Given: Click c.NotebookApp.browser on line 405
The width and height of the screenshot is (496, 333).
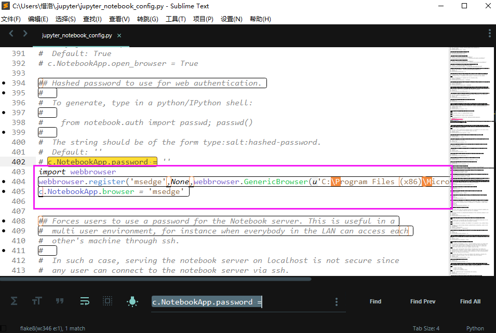Looking at the screenshot, I should point(86,191).
